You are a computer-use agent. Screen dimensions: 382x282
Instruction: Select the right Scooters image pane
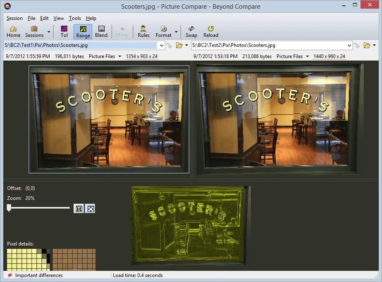point(280,120)
